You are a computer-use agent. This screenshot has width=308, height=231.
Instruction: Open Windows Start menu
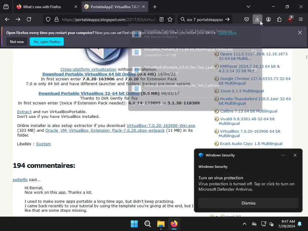tap(134, 224)
